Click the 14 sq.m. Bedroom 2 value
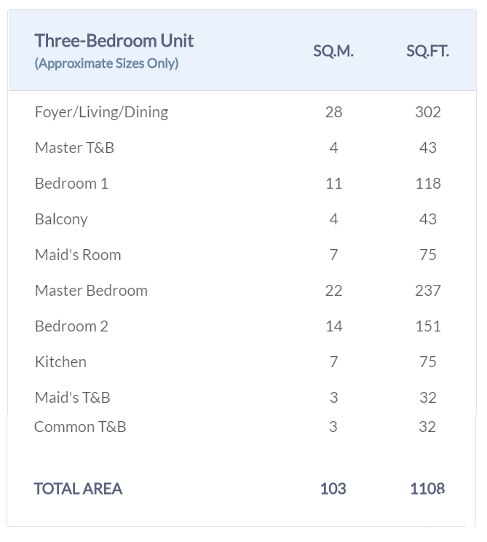Viewport: 487px width, 542px height. pyautogui.click(x=333, y=326)
